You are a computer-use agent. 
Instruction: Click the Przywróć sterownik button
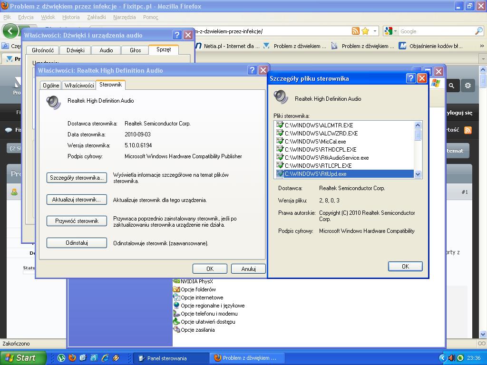[x=77, y=221]
